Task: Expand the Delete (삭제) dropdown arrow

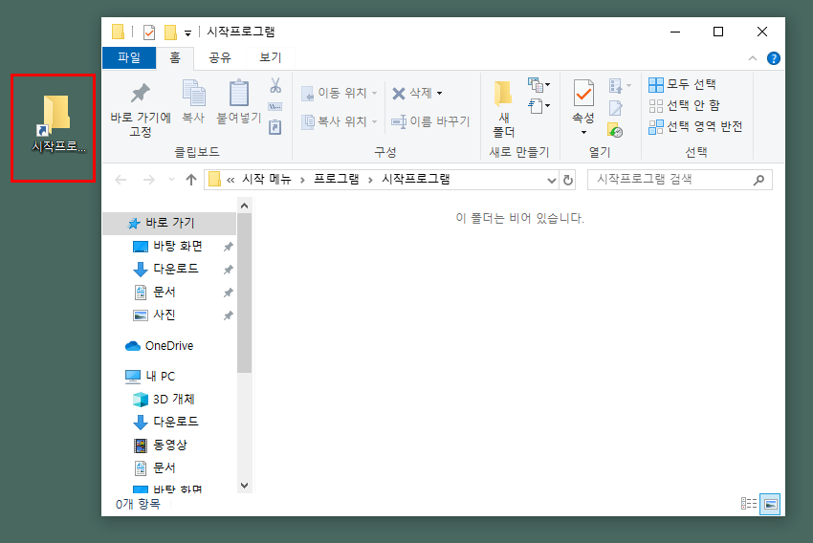Action: [x=440, y=94]
